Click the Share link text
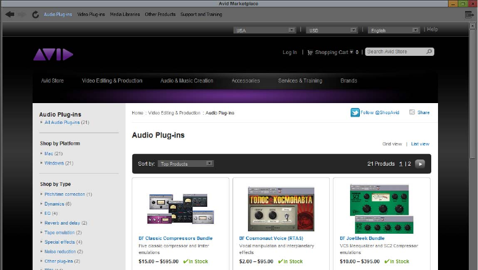This screenshot has height=270, width=478. [423, 112]
